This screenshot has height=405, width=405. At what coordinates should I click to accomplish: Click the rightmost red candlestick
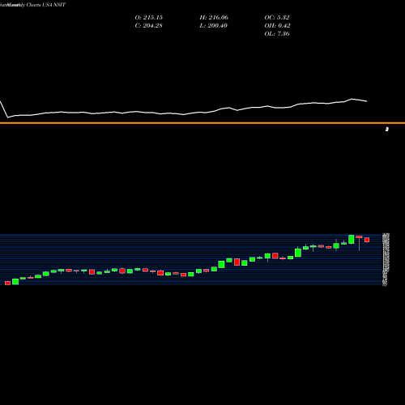pos(367,240)
